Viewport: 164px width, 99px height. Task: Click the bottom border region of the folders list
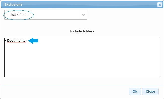[x=82, y=77]
